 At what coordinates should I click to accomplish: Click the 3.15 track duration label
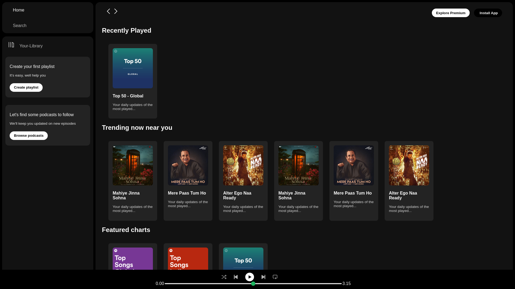pyautogui.click(x=347, y=284)
